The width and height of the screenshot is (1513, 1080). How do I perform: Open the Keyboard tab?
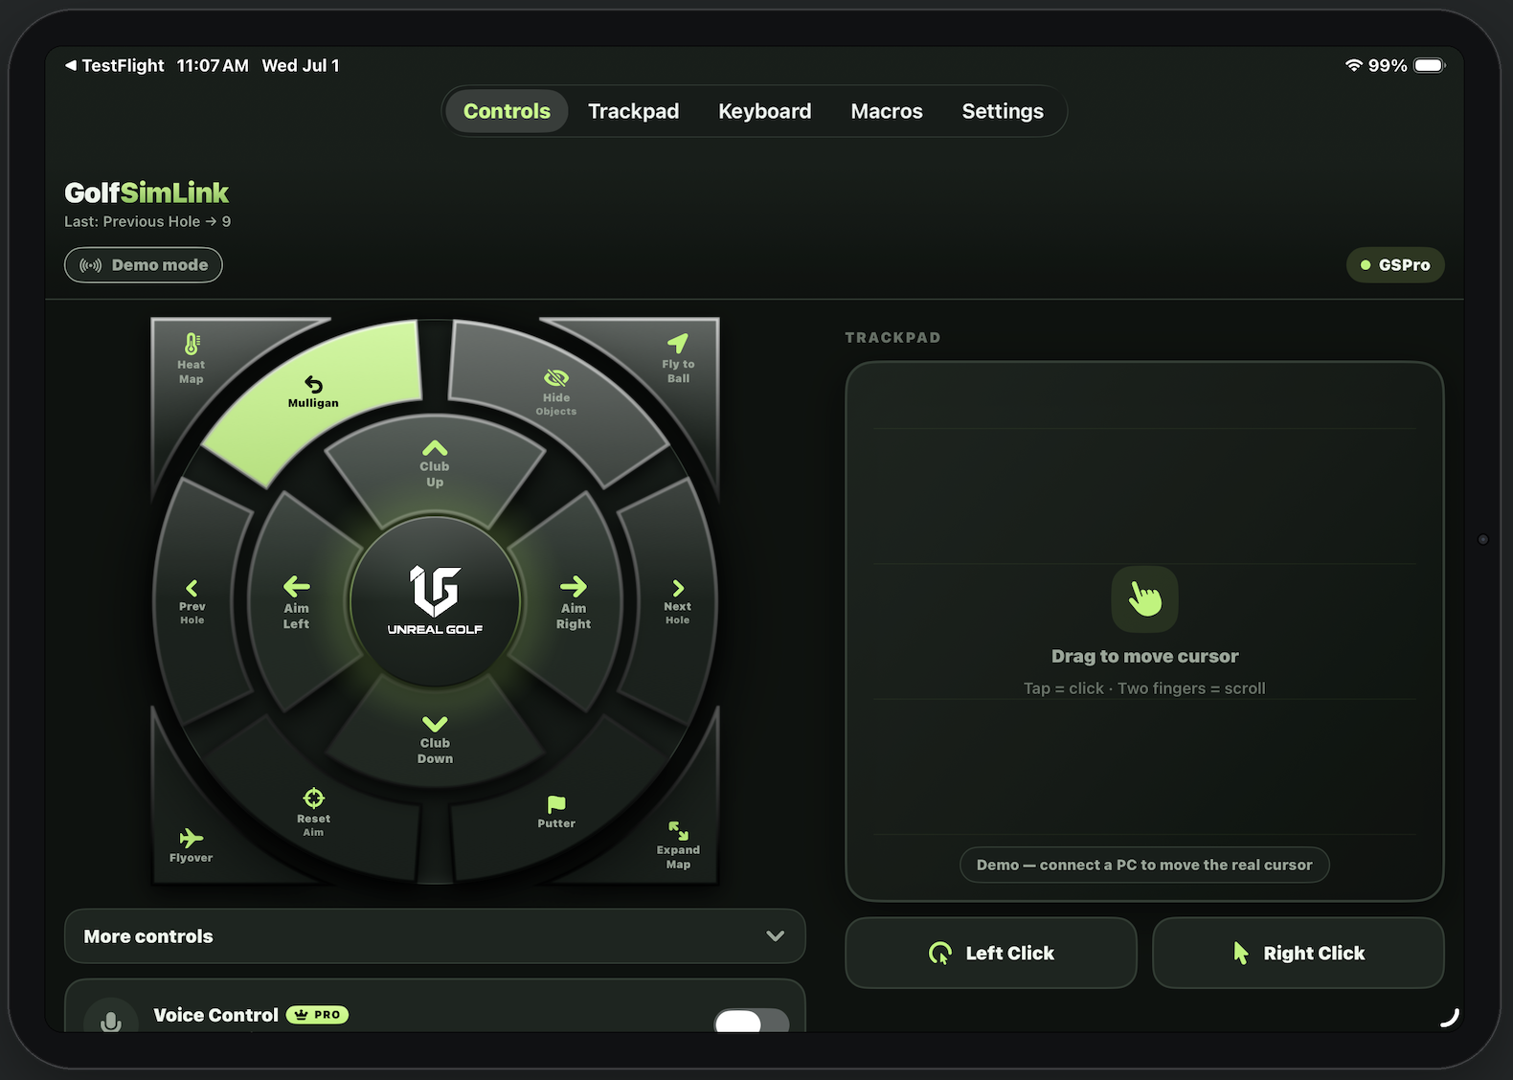pyautogui.click(x=764, y=111)
